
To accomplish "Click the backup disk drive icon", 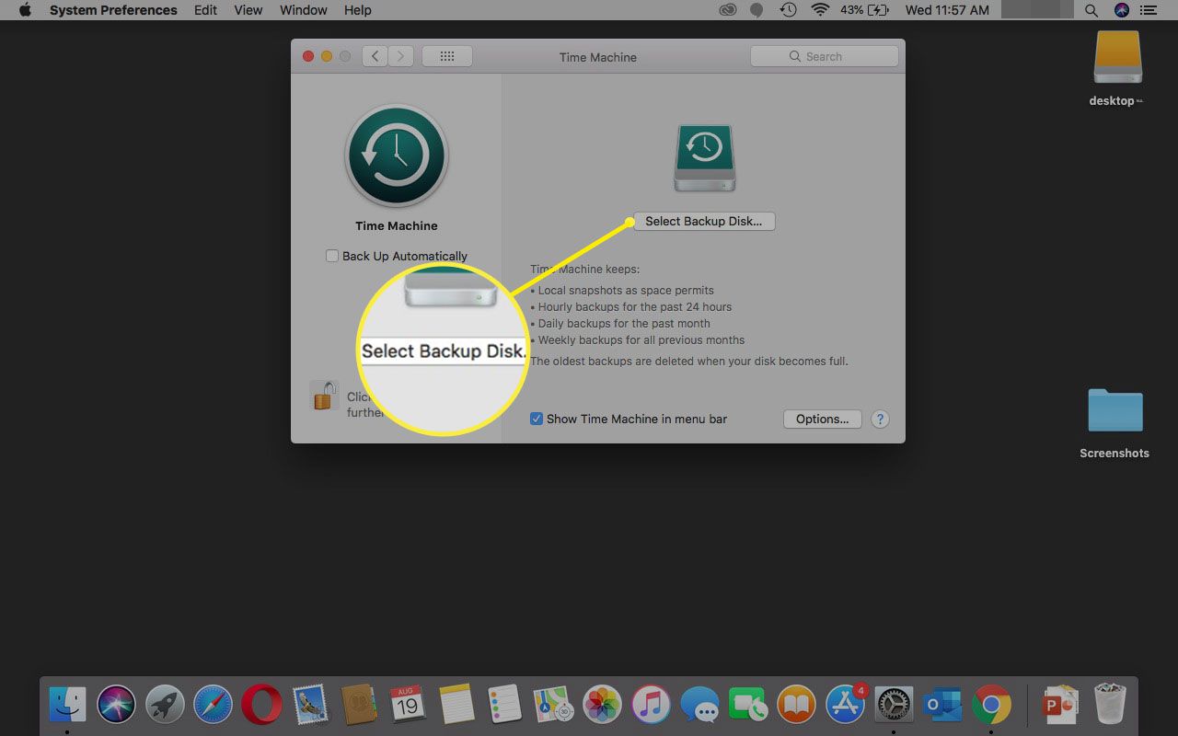I will pyautogui.click(x=704, y=158).
